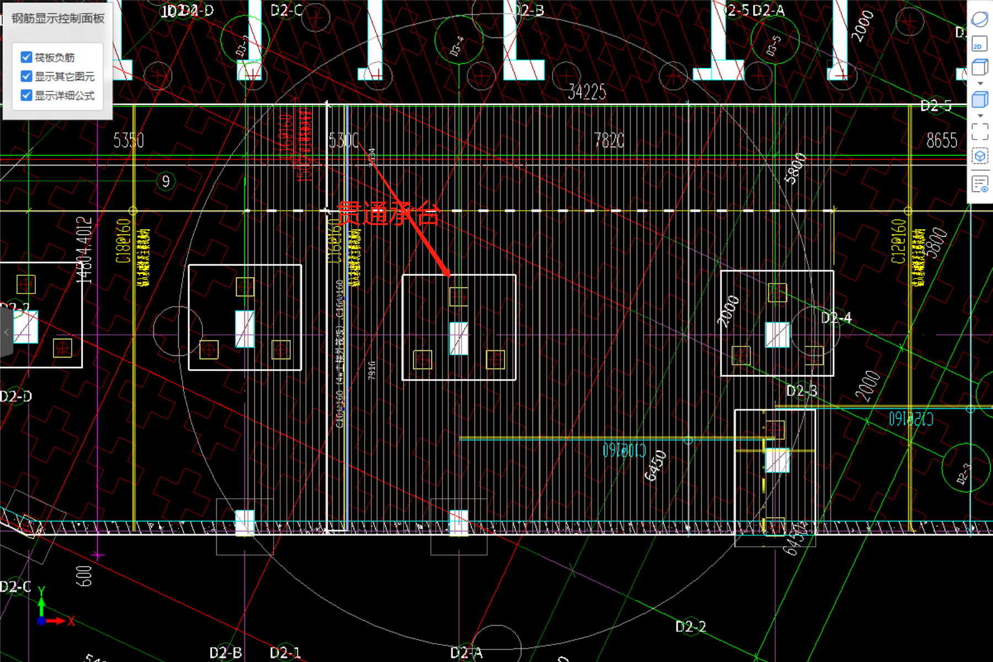Switch to 2D view mode

click(979, 44)
